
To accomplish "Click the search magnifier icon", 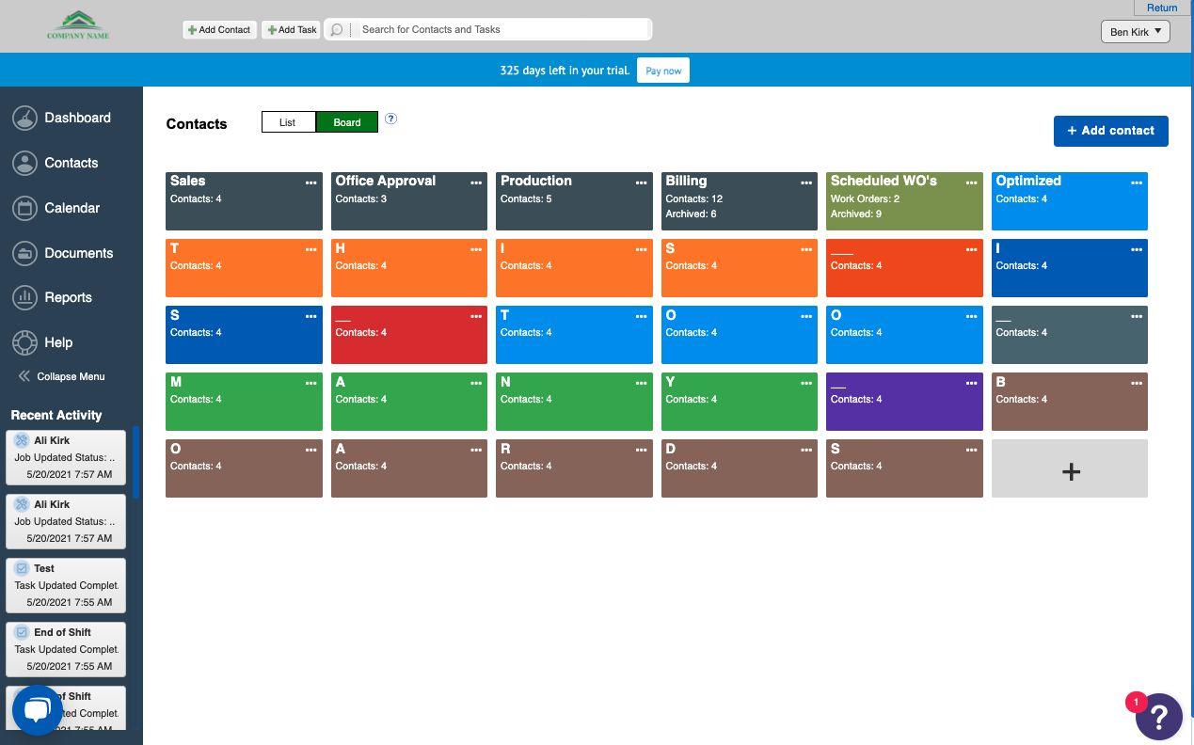I will [337, 30].
